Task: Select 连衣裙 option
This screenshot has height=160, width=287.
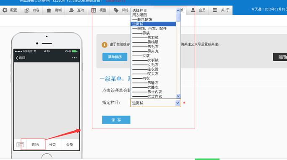Action: pyautogui.click(x=154, y=69)
